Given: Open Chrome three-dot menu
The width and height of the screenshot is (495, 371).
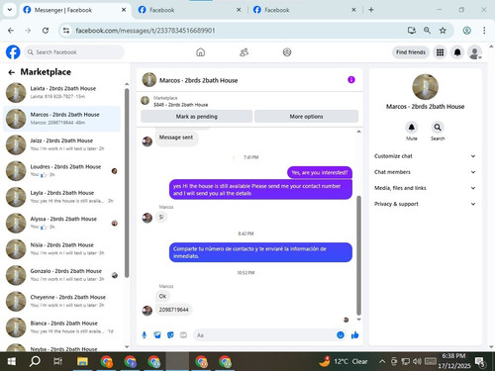Looking at the screenshot, I should tap(484, 31).
